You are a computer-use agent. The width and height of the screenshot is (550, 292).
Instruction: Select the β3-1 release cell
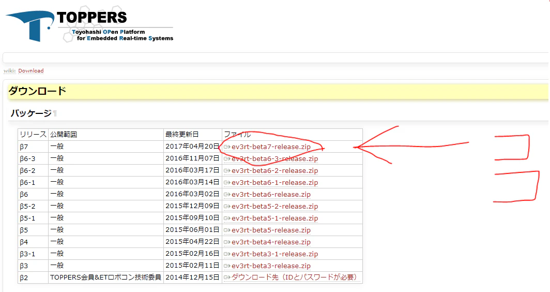click(33, 254)
